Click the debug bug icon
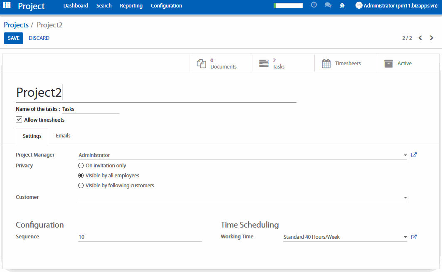This screenshot has width=442, height=272. pos(342,5)
